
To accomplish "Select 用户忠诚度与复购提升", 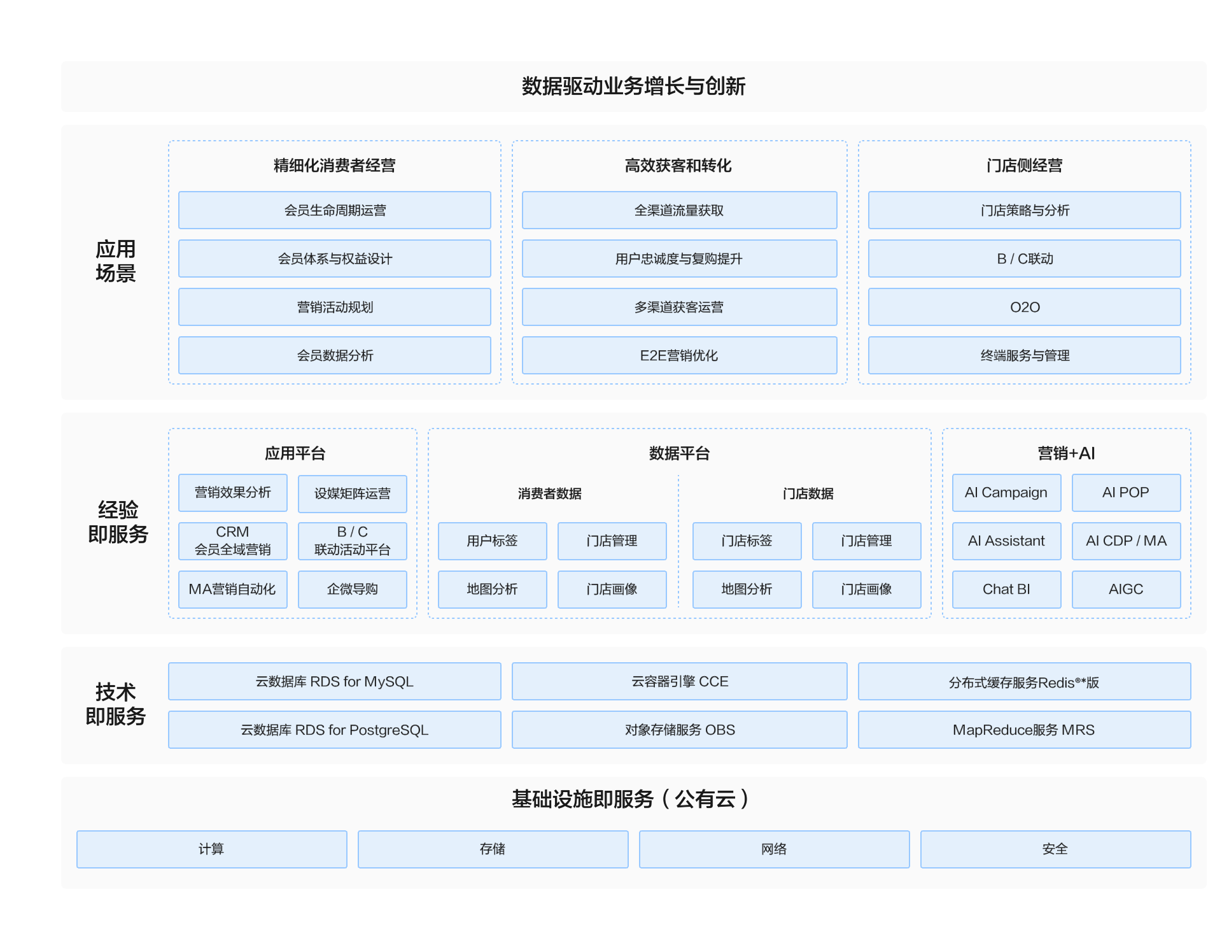I will (679, 259).
